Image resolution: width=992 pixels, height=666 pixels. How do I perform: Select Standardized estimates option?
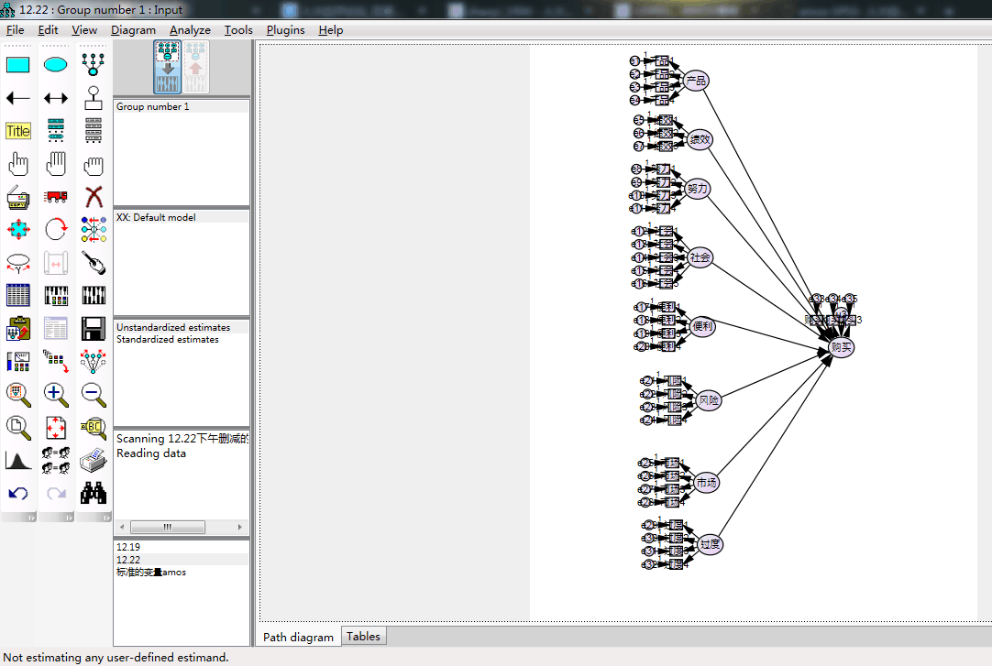182,339
